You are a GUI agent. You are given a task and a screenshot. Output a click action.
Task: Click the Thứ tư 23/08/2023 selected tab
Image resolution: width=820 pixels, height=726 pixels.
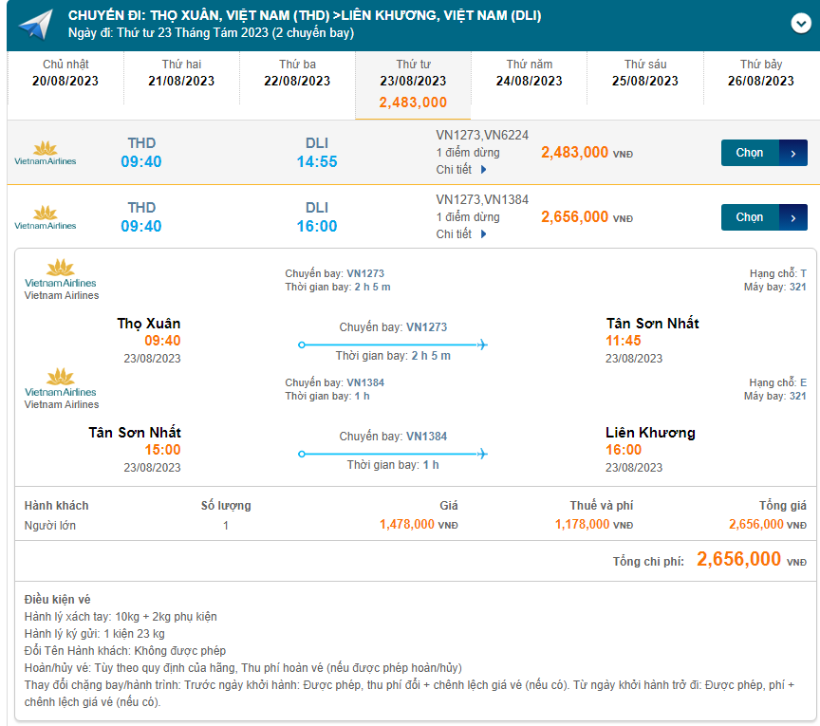(x=413, y=84)
